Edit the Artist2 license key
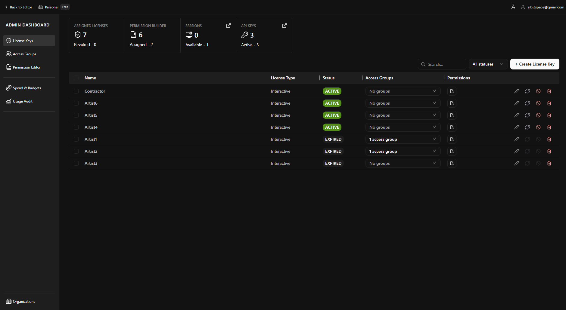Viewport: 566px width, 310px height. (517, 151)
